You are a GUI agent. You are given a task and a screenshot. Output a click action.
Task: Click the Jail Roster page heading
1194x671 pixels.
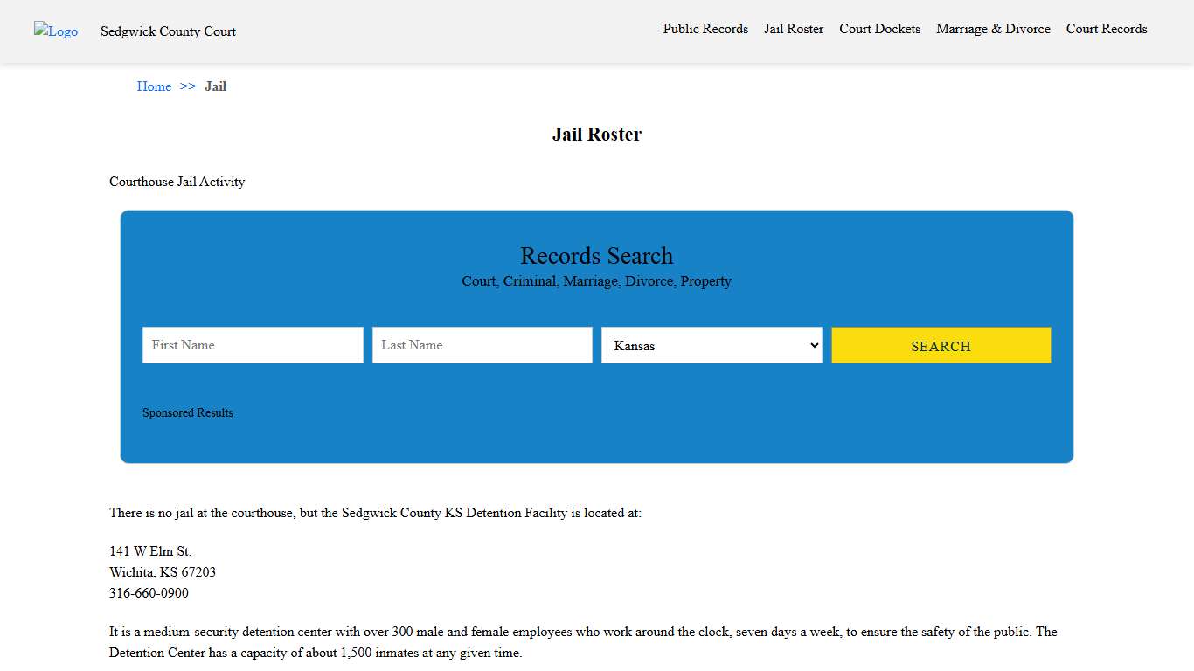tap(597, 135)
